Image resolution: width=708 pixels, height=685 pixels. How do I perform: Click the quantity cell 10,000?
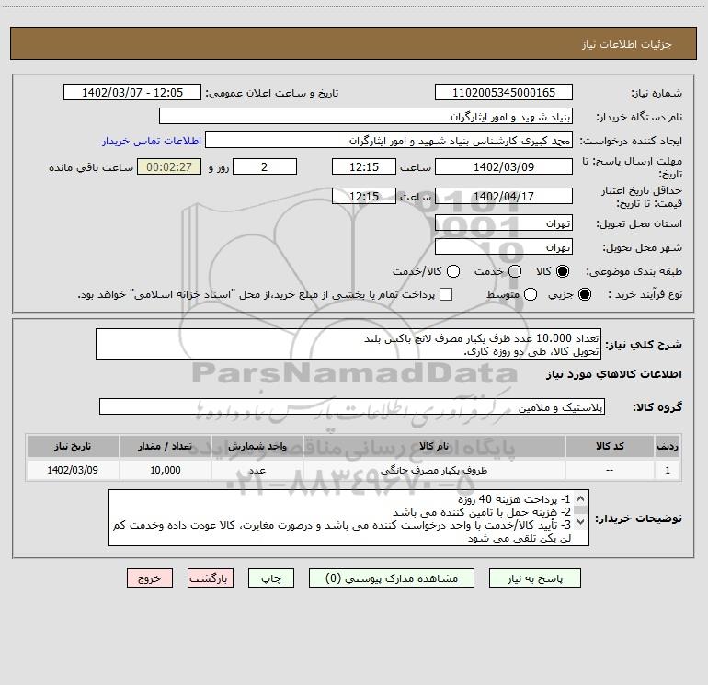tap(166, 470)
